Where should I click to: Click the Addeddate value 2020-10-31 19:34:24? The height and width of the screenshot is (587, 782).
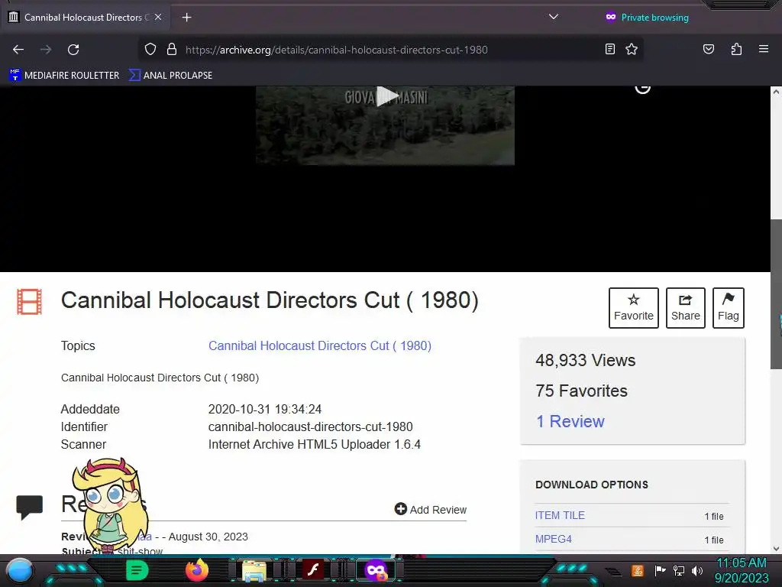click(x=265, y=410)
